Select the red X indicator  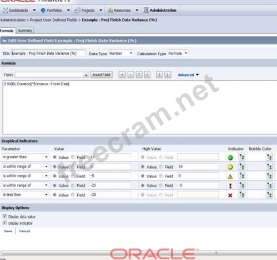point(230,195)
